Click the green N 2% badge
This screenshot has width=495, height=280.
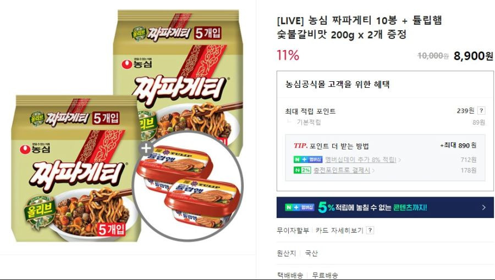point(302,170)
